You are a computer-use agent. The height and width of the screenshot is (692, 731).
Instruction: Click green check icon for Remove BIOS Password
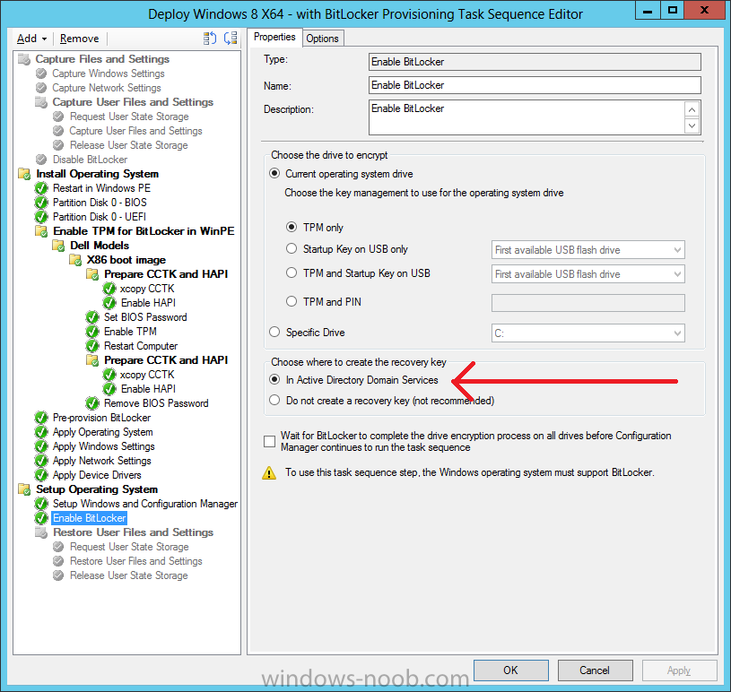pos(92,403)
